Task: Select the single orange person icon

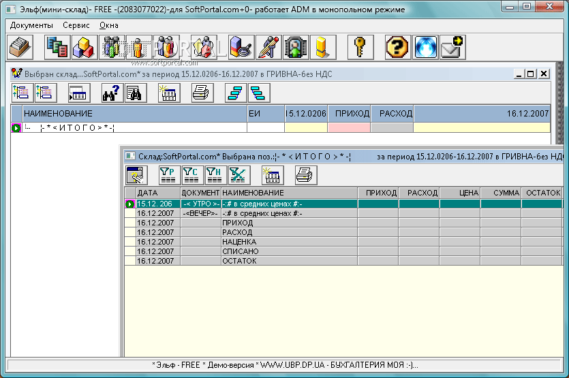Action: (x=139, y=47)
